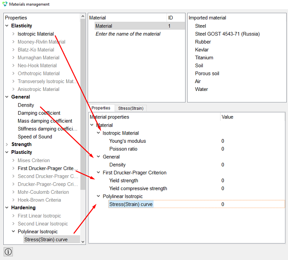This screenshot has width=288, height=260.
Task: Collapse the First Drucker-Prager Criterion node
Action: click(98, 172)
